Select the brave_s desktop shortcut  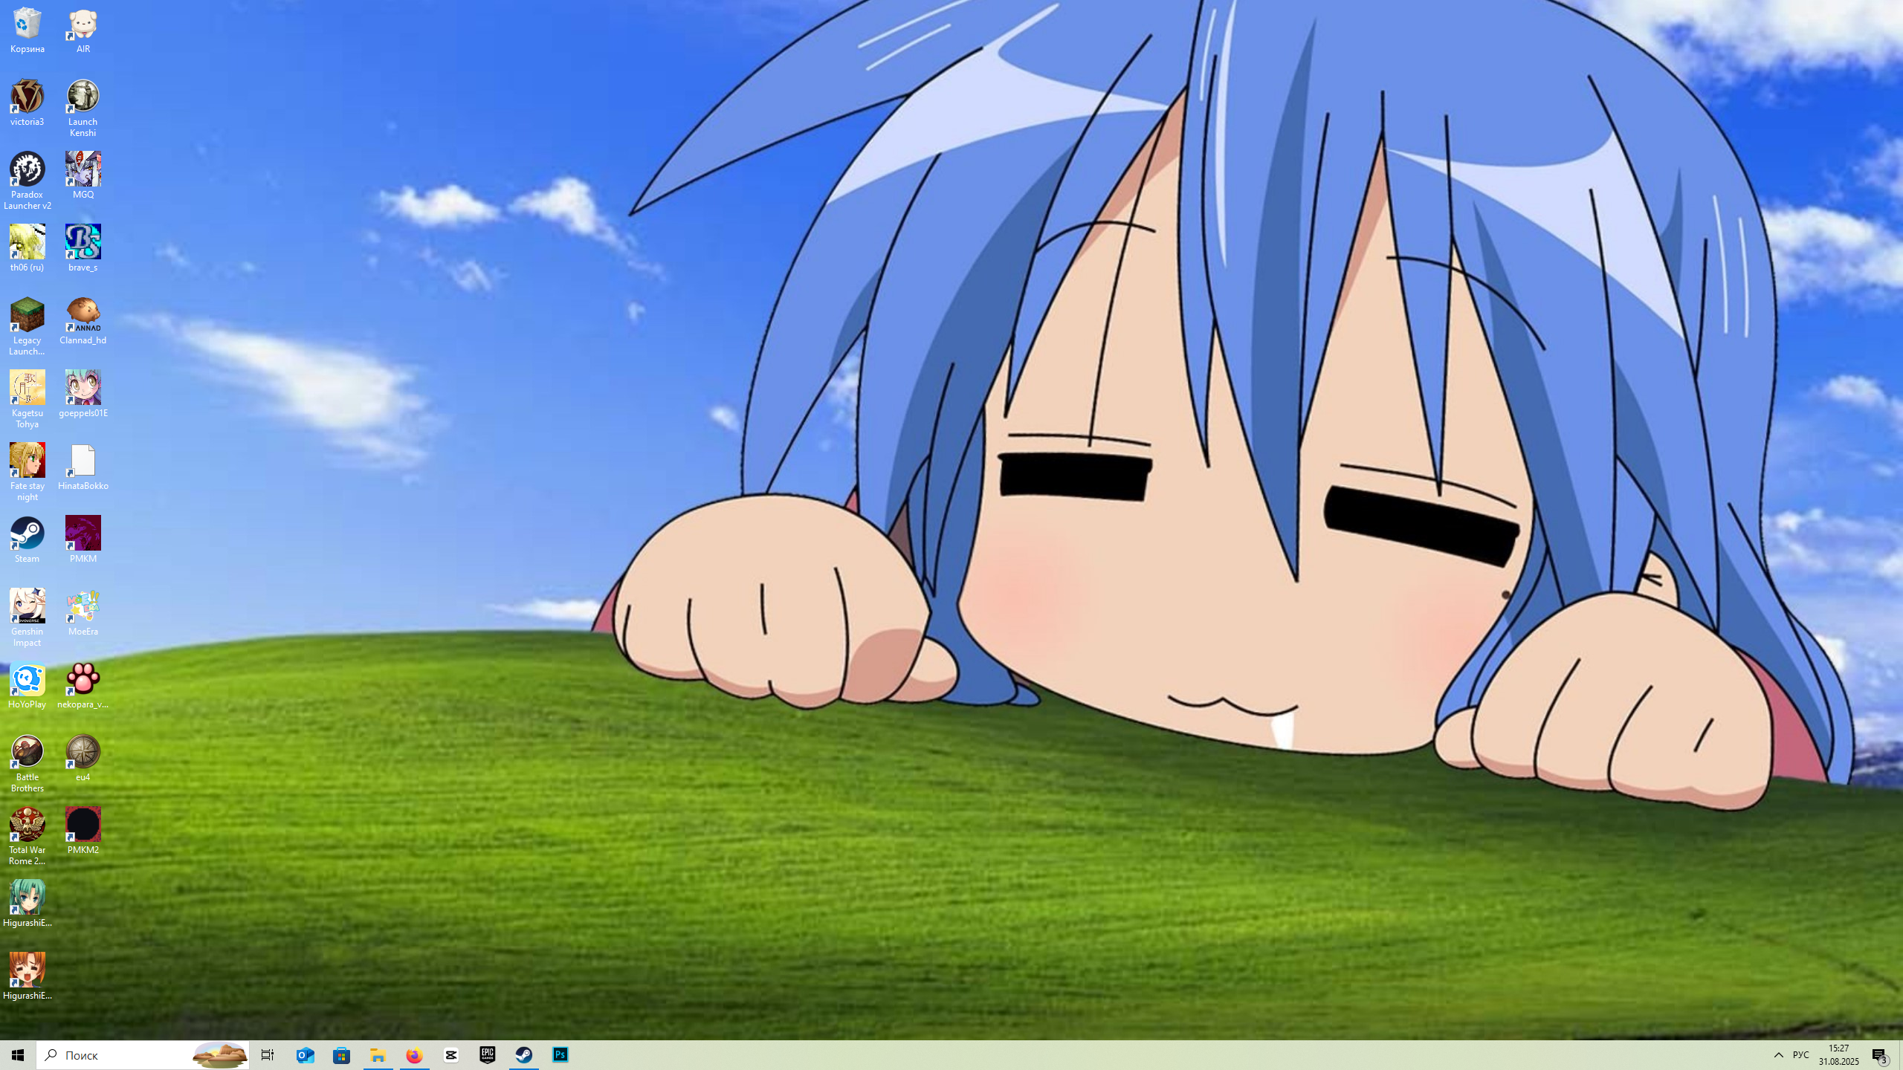(83, 249)
